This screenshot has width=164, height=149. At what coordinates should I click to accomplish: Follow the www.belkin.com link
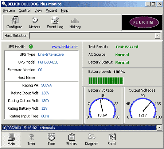coord(65,47)
